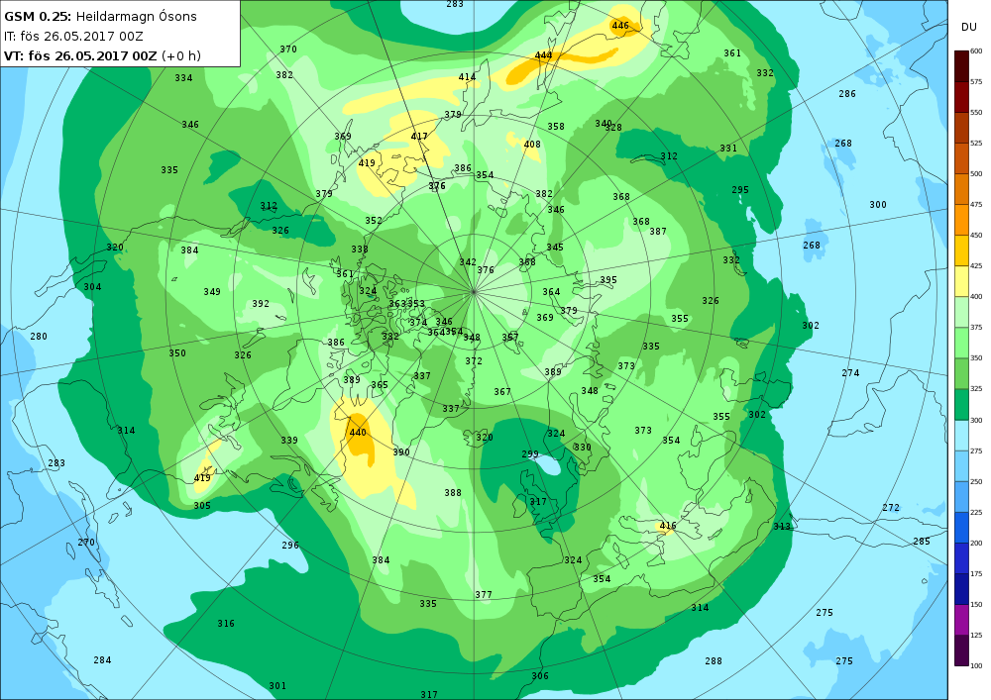
Task: Click the 446 ozone maximum value
Action: tap(620, 26)
